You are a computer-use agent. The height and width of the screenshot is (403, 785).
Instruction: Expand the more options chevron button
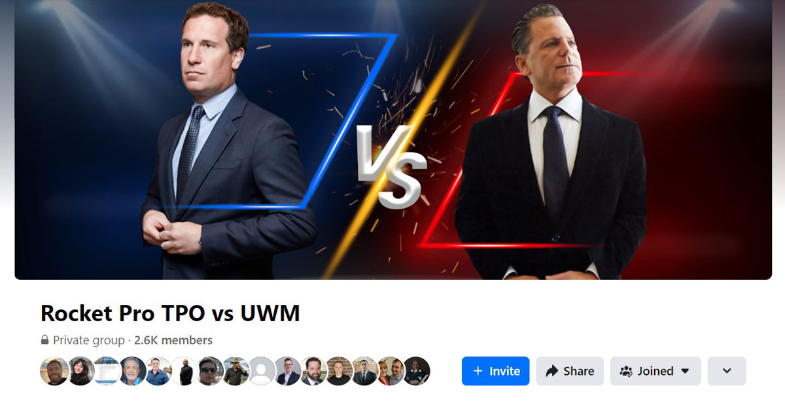coord(727,371)
